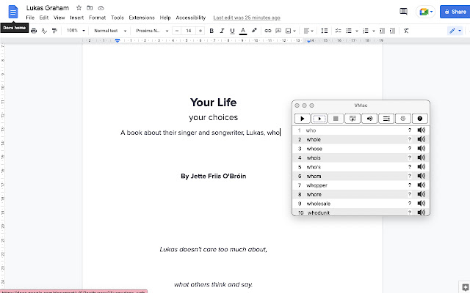Choose the text color button
The image size is (470, 293).
tap(243, 31)
